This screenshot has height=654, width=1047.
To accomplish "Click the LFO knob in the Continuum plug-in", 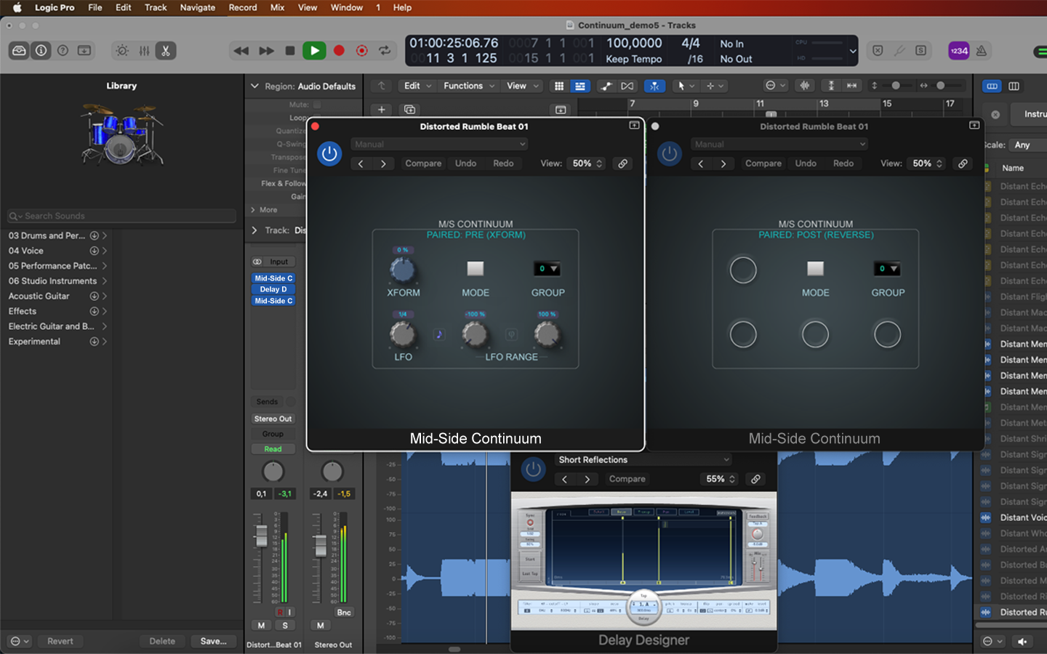I will (x=402, y=334).
